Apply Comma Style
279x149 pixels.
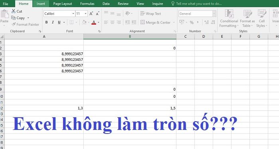pyautogui.click(x=198, y=22)
